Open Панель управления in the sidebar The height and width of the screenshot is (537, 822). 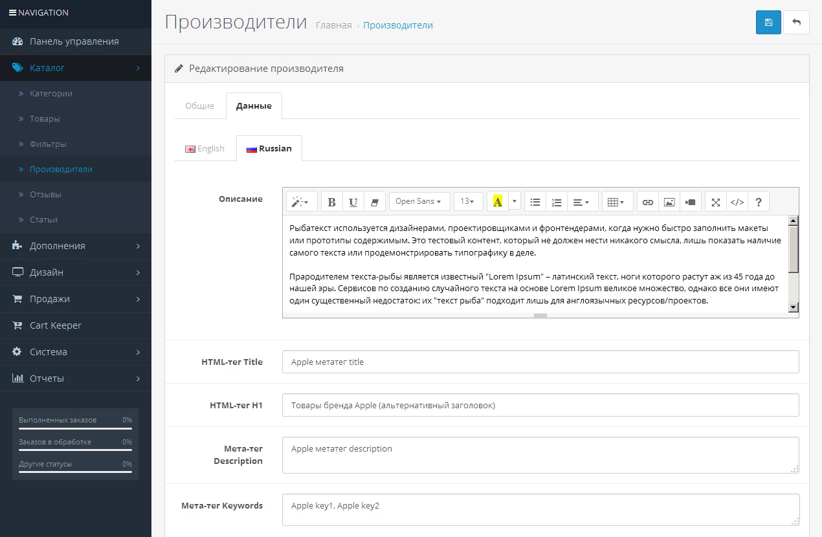pos(76,41)
